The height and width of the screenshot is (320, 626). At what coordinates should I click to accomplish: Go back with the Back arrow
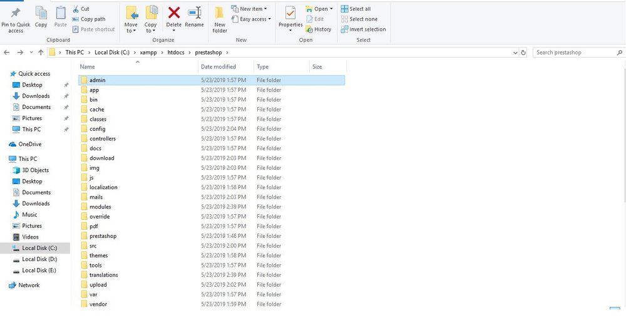pos(7,53)
